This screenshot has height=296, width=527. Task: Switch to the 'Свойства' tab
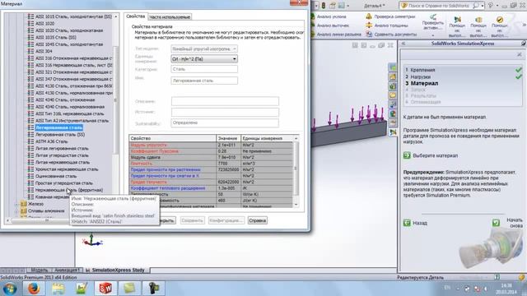135,16
